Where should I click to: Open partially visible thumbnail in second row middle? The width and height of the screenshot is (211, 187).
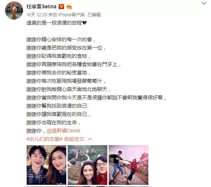(x=87, y=187)
